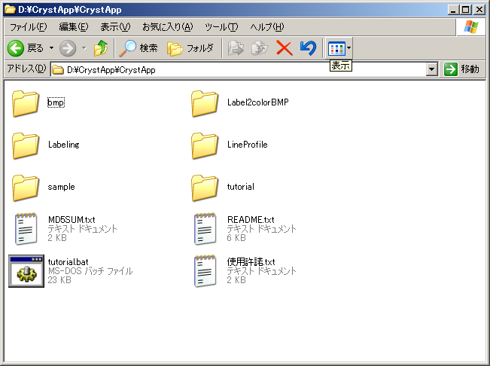Viewport: 490px width, 366px height.
Task: Expand the address bar dropdown list
Action: click(431, 69)
